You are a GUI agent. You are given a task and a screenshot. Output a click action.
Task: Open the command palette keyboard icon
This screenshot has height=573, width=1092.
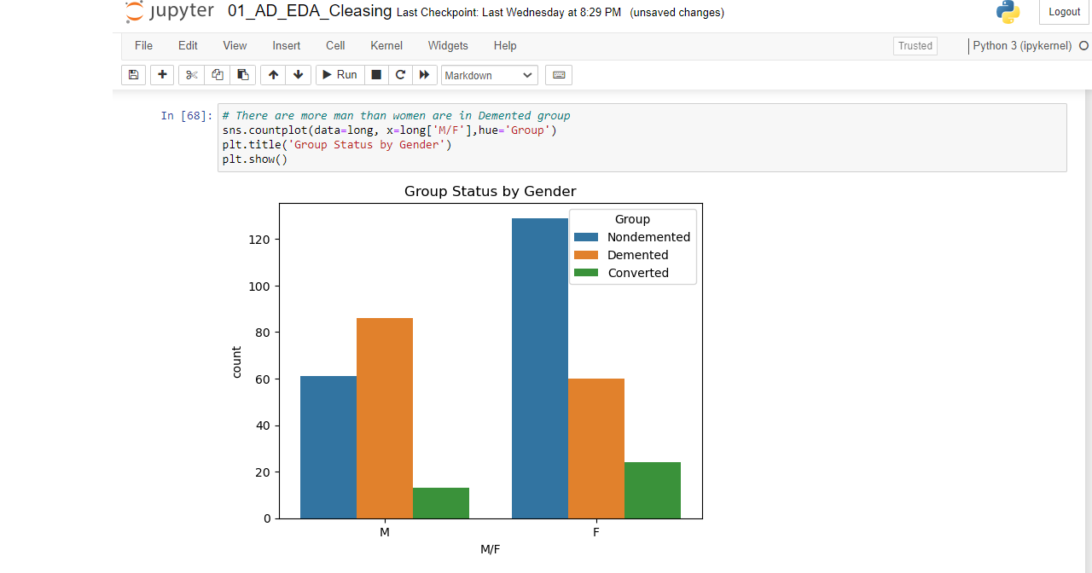[559, 75]
